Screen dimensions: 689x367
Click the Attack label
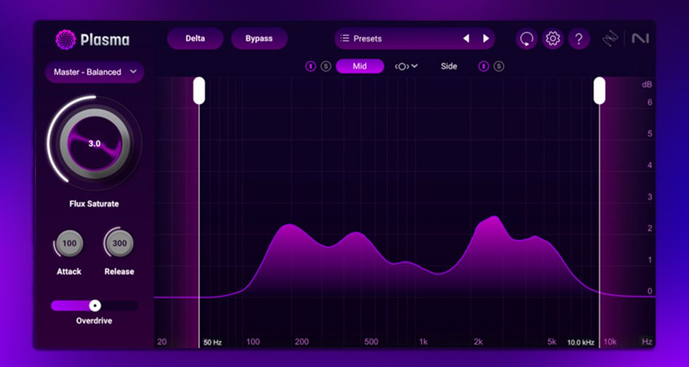(x=69, y=272)
